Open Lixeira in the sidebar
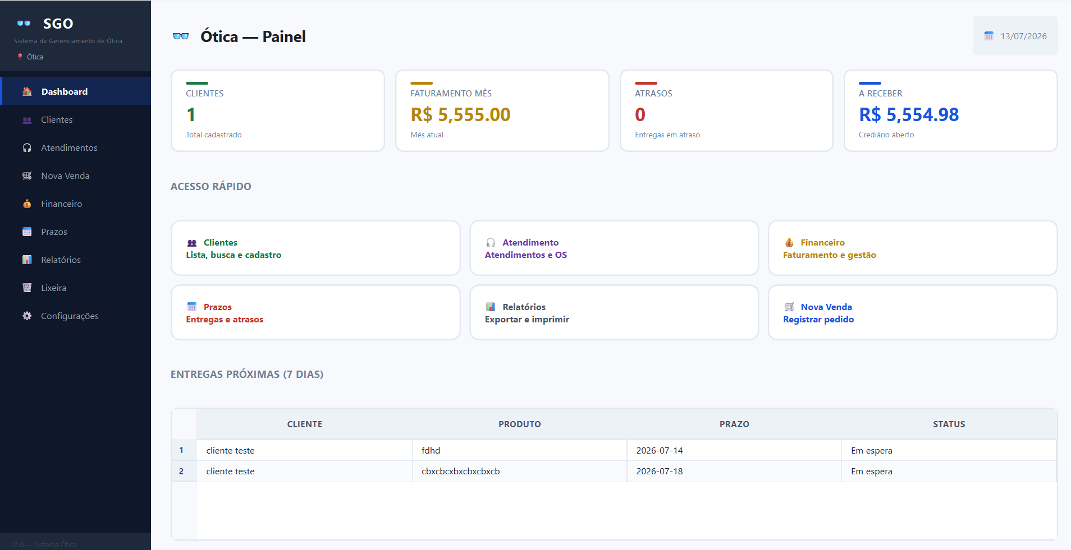 (76, 288)
